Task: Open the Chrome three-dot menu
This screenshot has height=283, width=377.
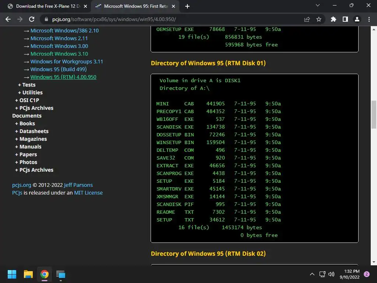Action: [369, 19]
